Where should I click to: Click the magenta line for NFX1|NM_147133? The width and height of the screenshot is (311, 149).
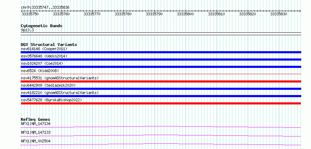(161, 135)
